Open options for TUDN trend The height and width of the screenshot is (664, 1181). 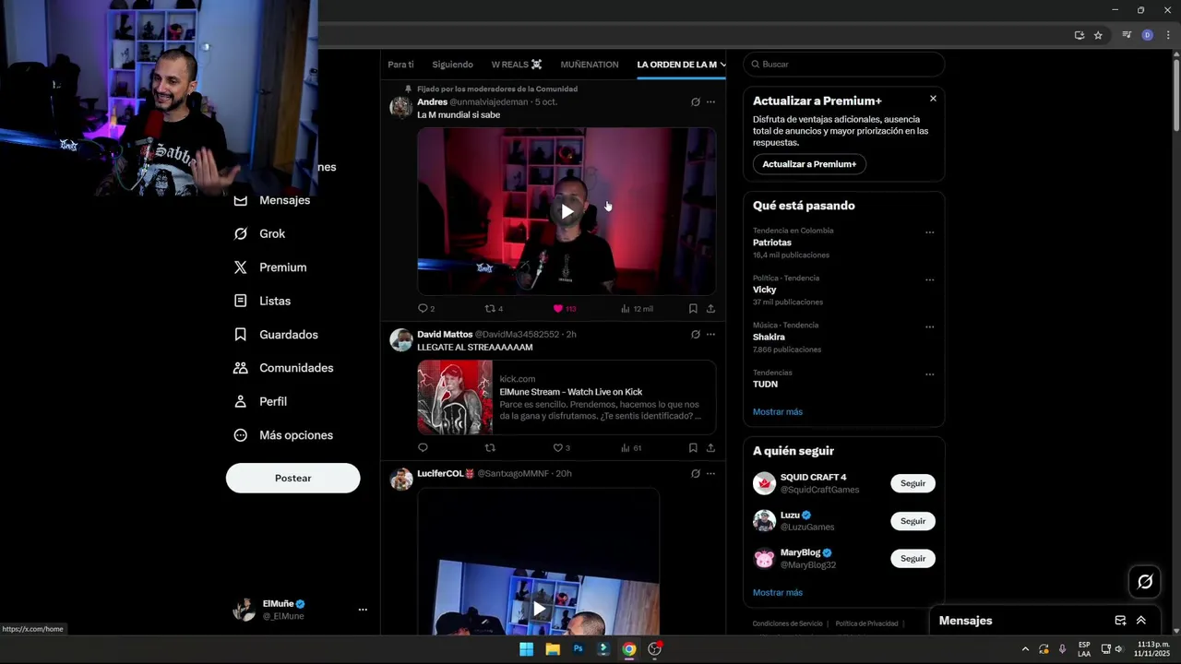(929, 374)
